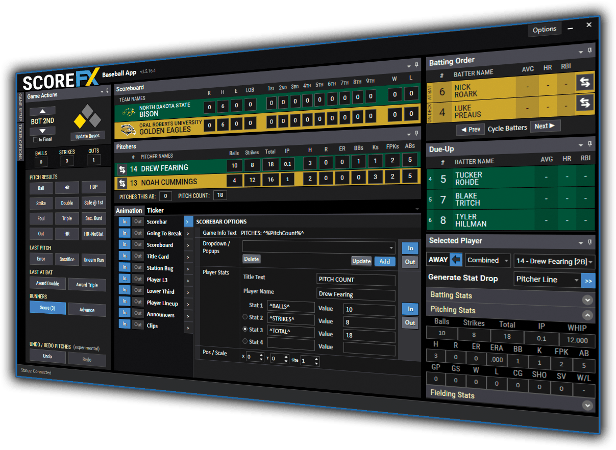
Task: Collapse the Pitching Stats section
Action: (x=588, y=315)
